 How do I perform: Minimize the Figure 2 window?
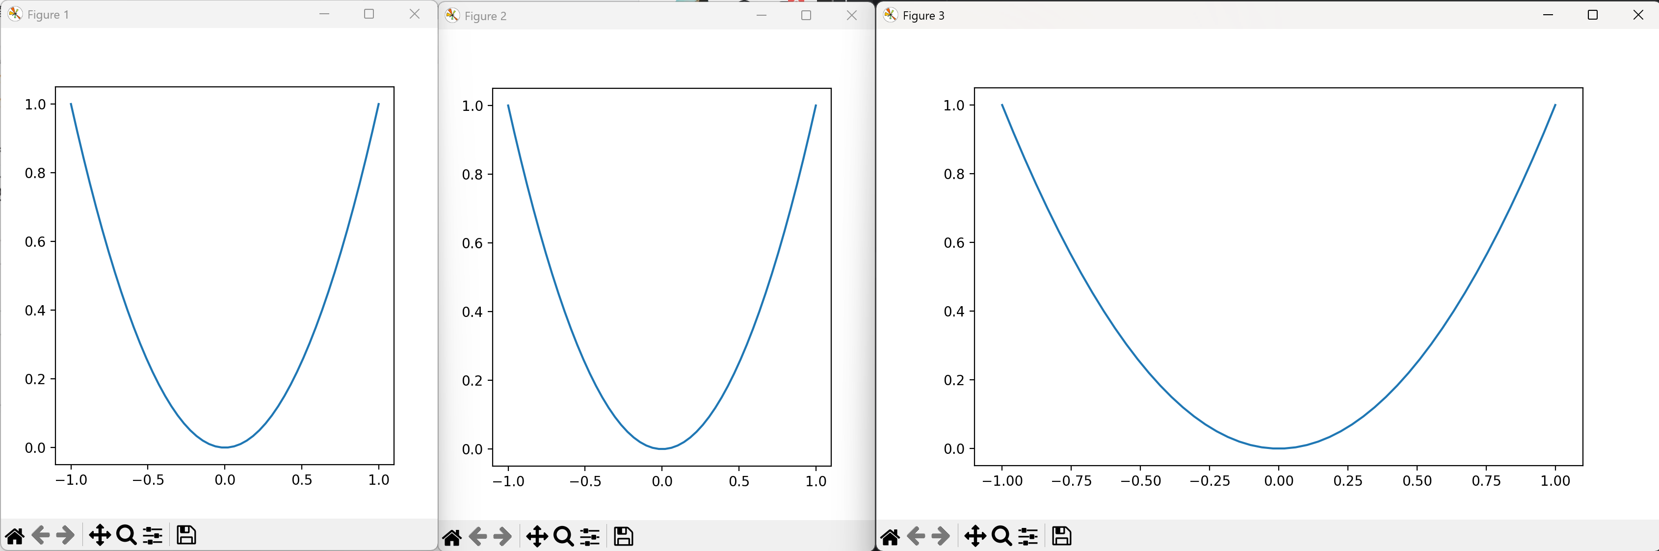click(x=761, y=15)
